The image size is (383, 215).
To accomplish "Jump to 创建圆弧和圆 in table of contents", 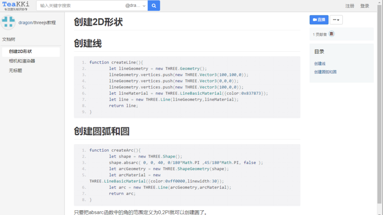I will (325, 72).
